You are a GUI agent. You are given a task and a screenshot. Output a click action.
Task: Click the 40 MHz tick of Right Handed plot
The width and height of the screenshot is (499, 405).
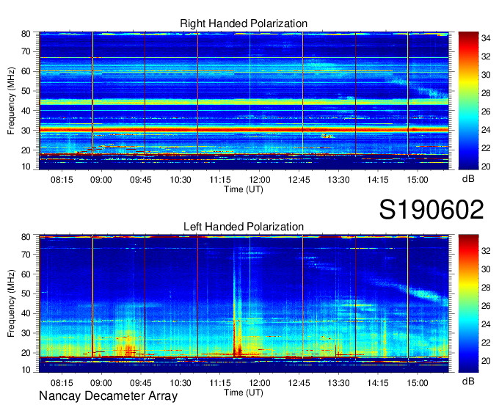(26, 111)
